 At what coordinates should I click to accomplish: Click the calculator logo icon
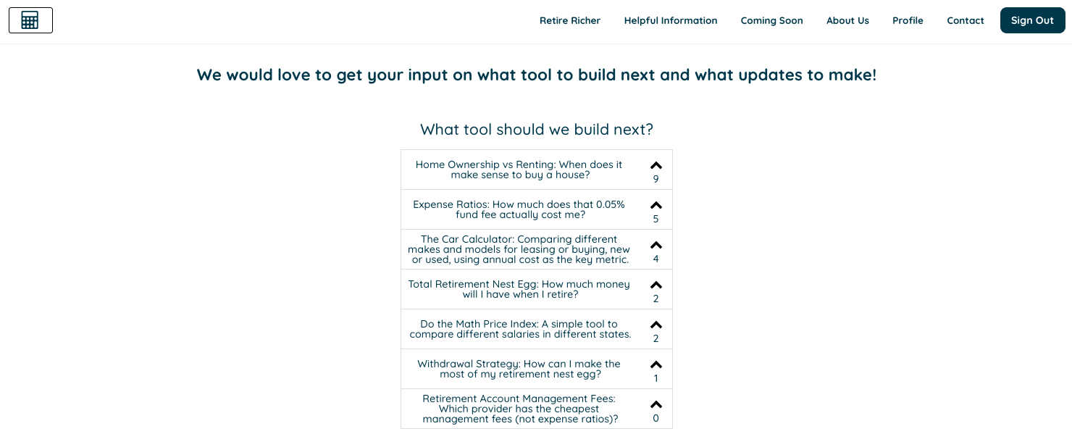click(x=30, y=20)
